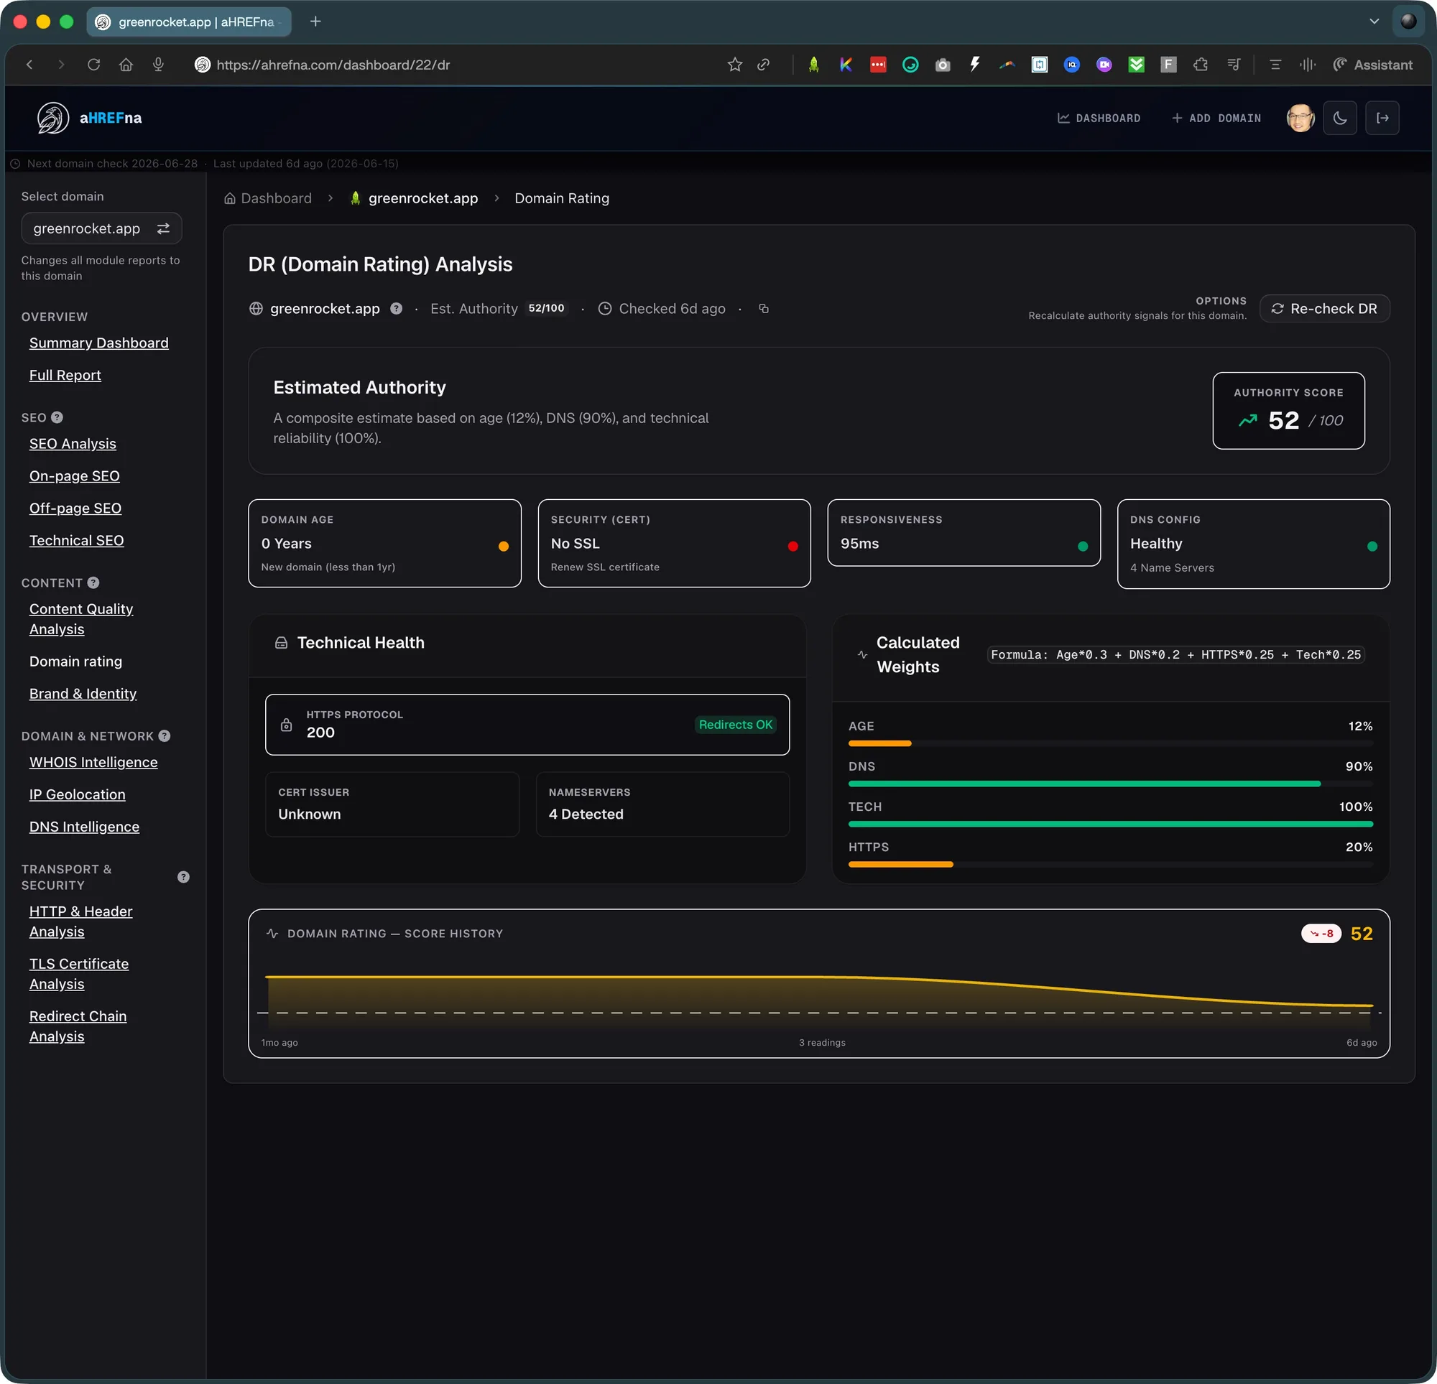This screenshot has width=1437, height=1384.
Task: Click the Security (Cert) No SSL card
Action: click(x=674, y=543)
